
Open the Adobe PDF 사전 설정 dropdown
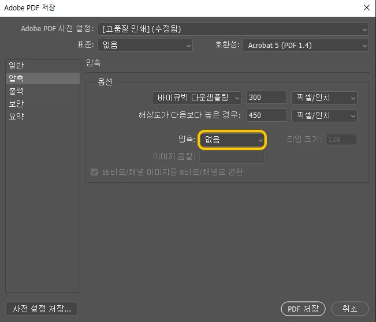(x=233, y=29)
